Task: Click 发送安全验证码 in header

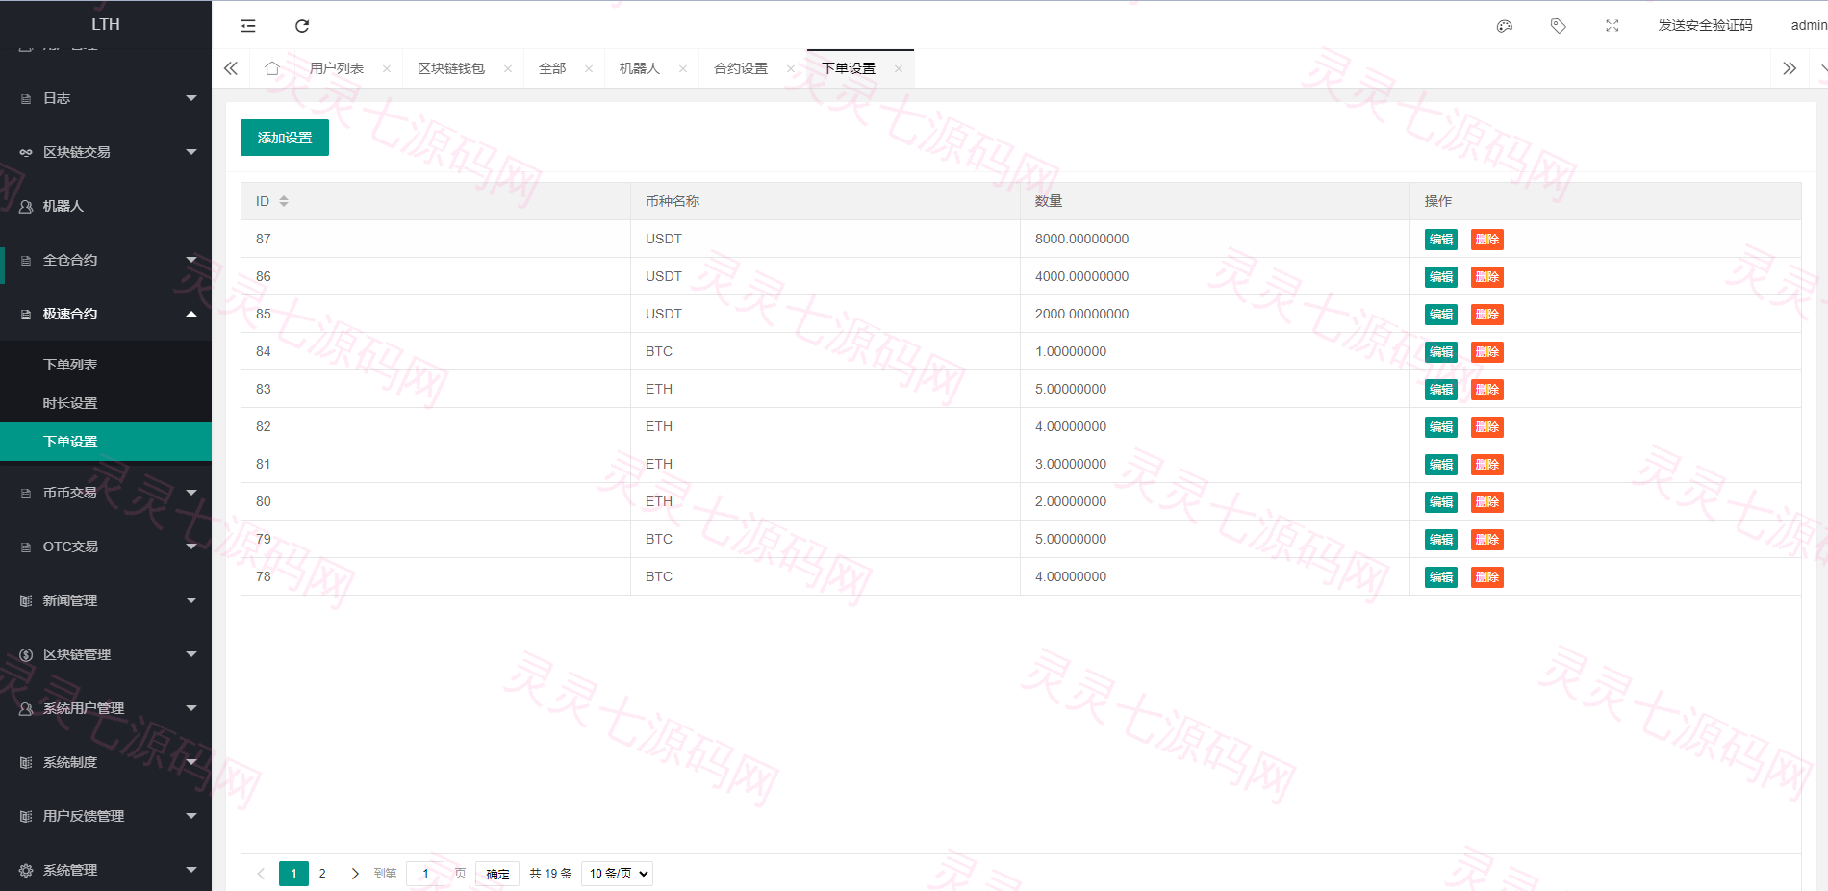Action: [1705, 26]
